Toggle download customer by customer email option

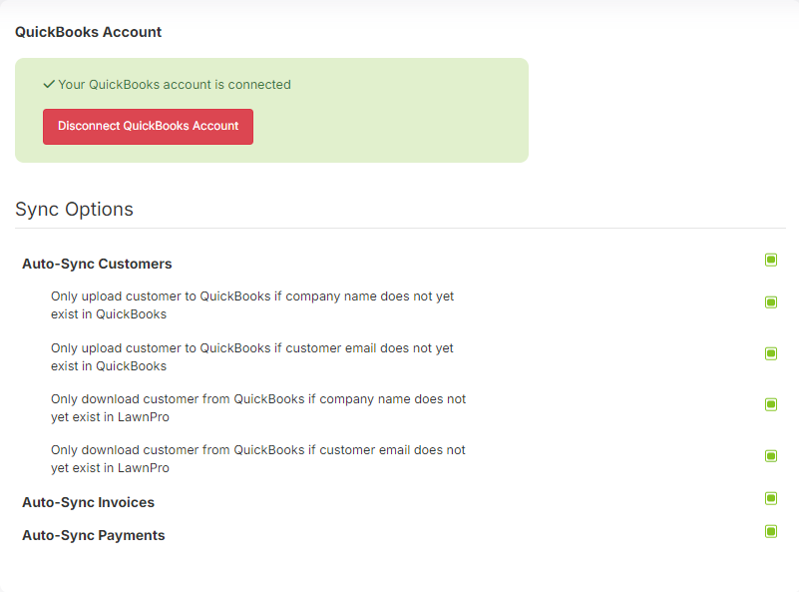pyautogui.click(x=770, y=455)
